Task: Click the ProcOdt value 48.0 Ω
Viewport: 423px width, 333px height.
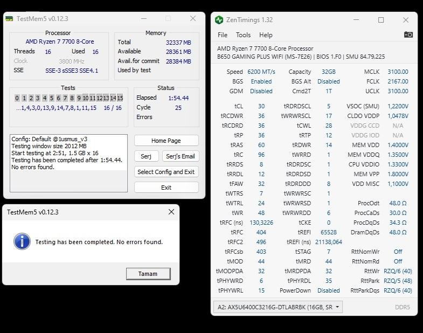Action: click(x=398, y=203)
